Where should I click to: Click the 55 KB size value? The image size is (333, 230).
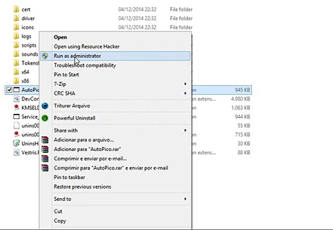[x=244, y=126]
